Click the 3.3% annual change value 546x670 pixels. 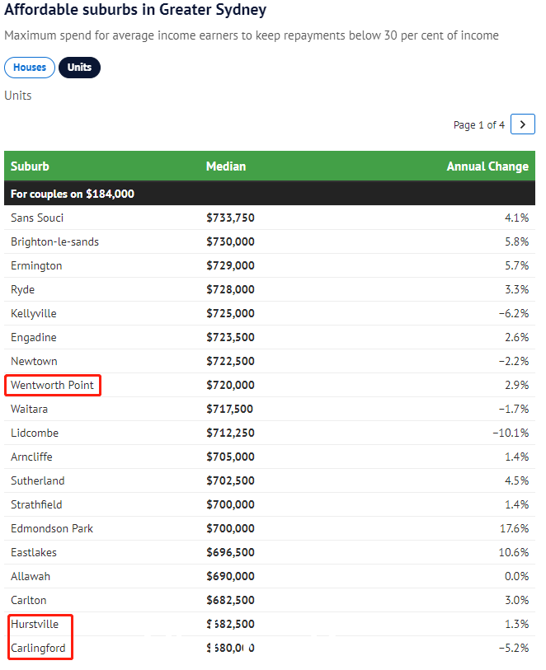pyautogui.click(x=517, y=290)
